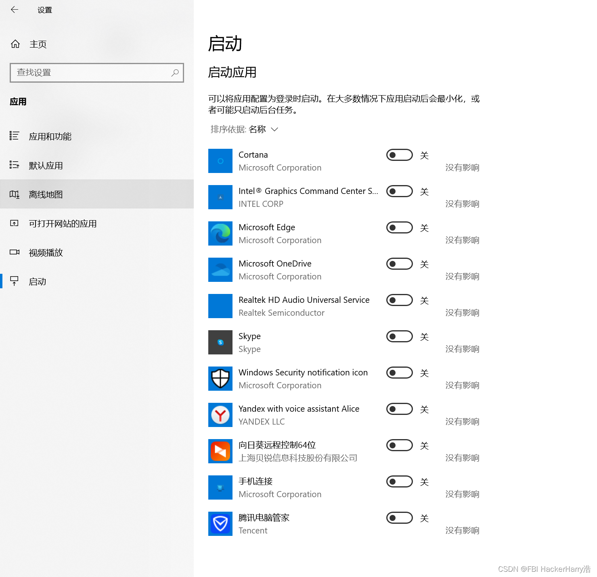Click the Tencent publisher text
597x577 pixels.
[x=253, y=531]
